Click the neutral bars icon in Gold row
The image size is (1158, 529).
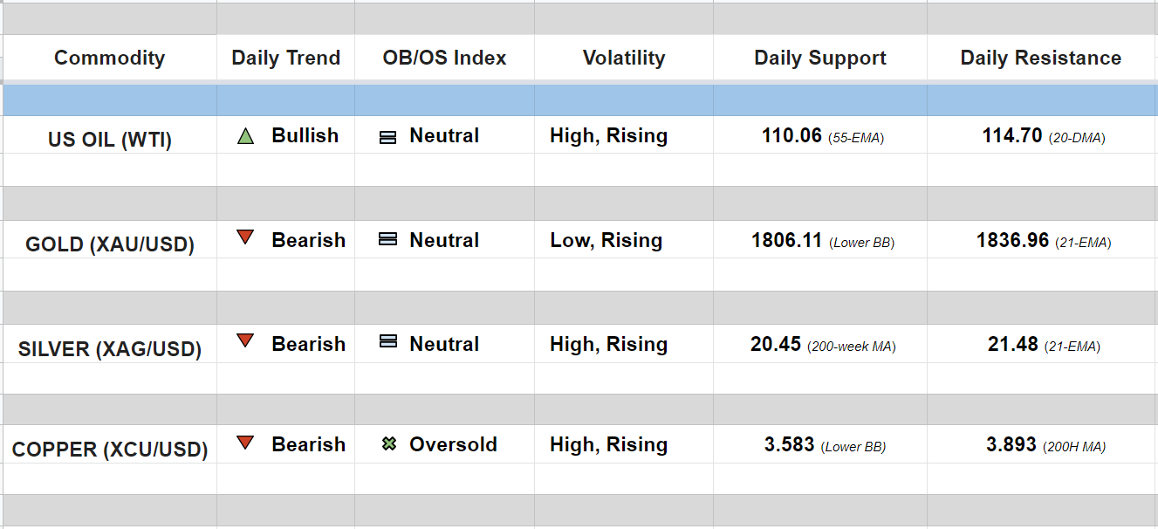[388, 239]
